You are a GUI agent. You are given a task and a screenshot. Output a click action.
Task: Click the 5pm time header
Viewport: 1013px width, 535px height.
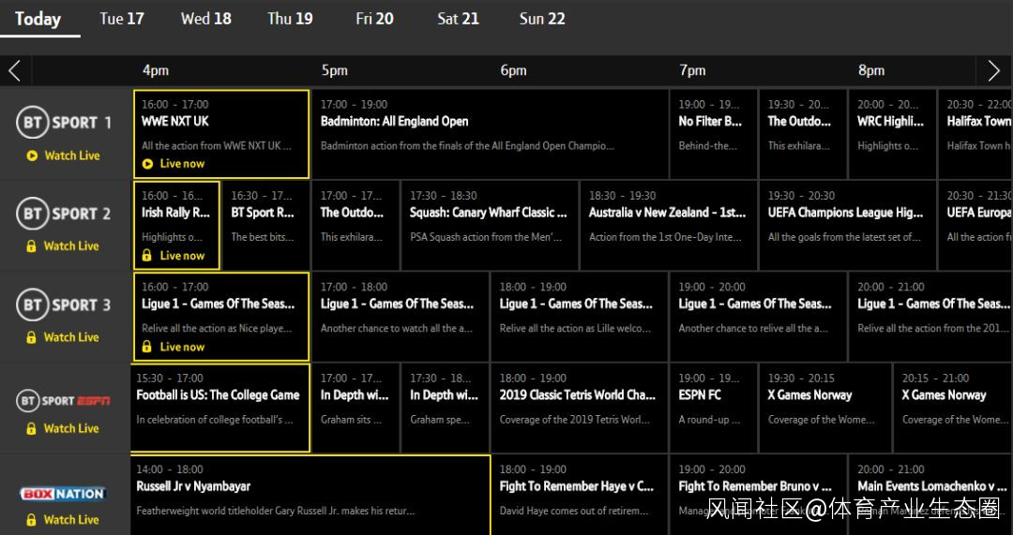[335, 70]
